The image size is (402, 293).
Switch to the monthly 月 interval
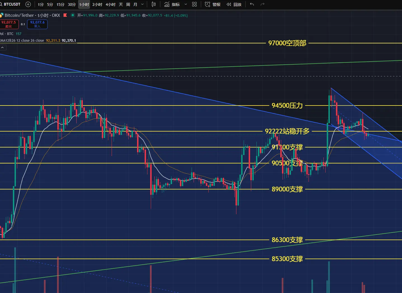135,4
